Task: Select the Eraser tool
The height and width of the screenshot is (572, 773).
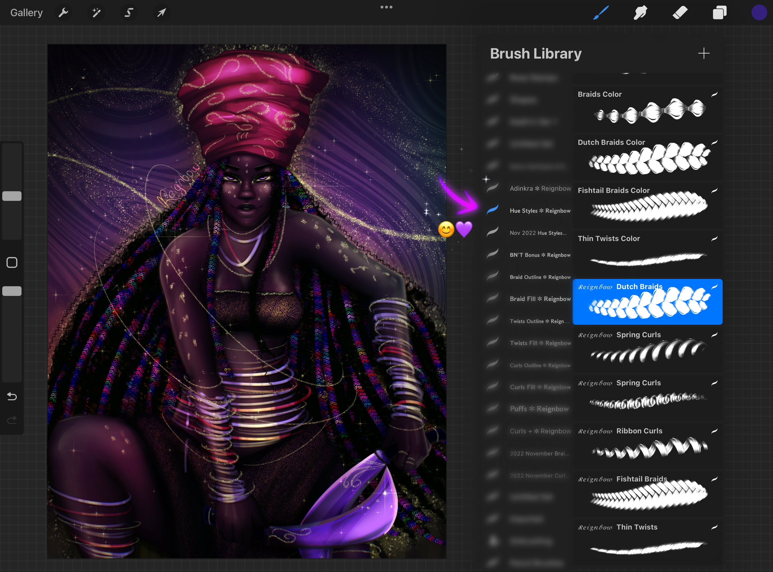Action: pyautogui.click(x=680, y=12)
